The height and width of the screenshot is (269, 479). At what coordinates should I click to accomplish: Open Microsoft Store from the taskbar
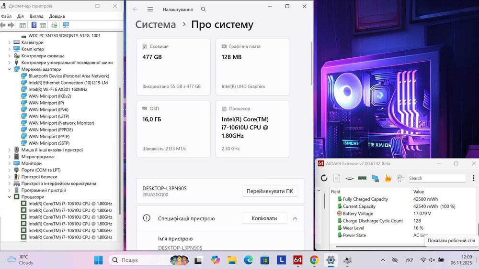pyautogui.click(x=265, y=260)
